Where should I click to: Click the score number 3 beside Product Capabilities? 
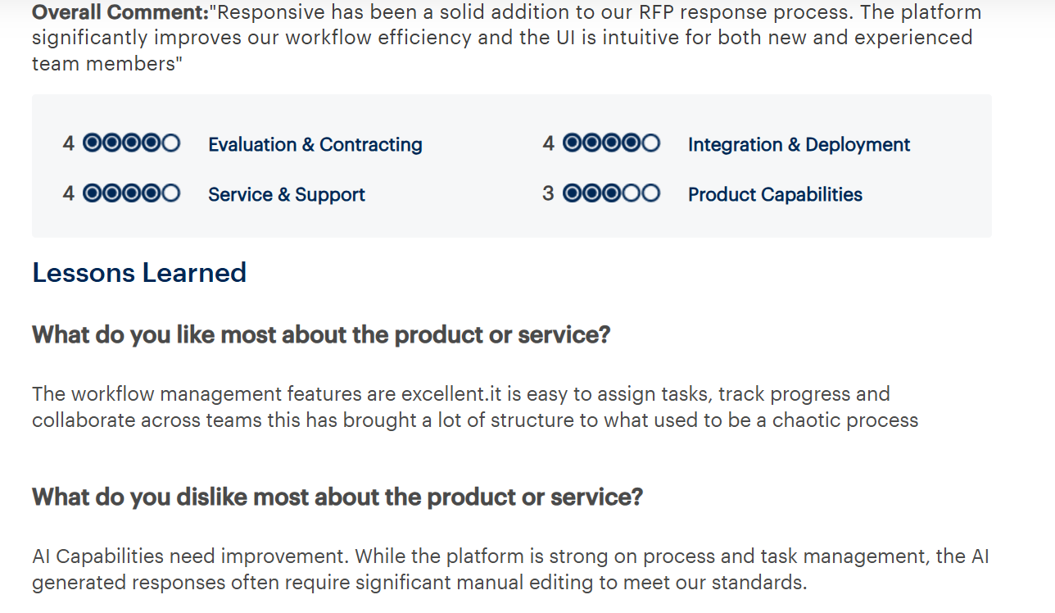click(x=548, y=193)
